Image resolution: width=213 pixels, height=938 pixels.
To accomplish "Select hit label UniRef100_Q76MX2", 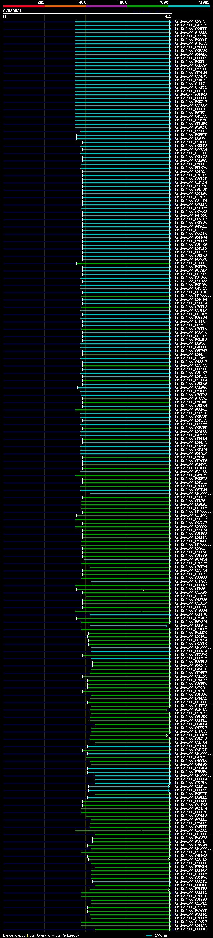I will click(191, 88).
